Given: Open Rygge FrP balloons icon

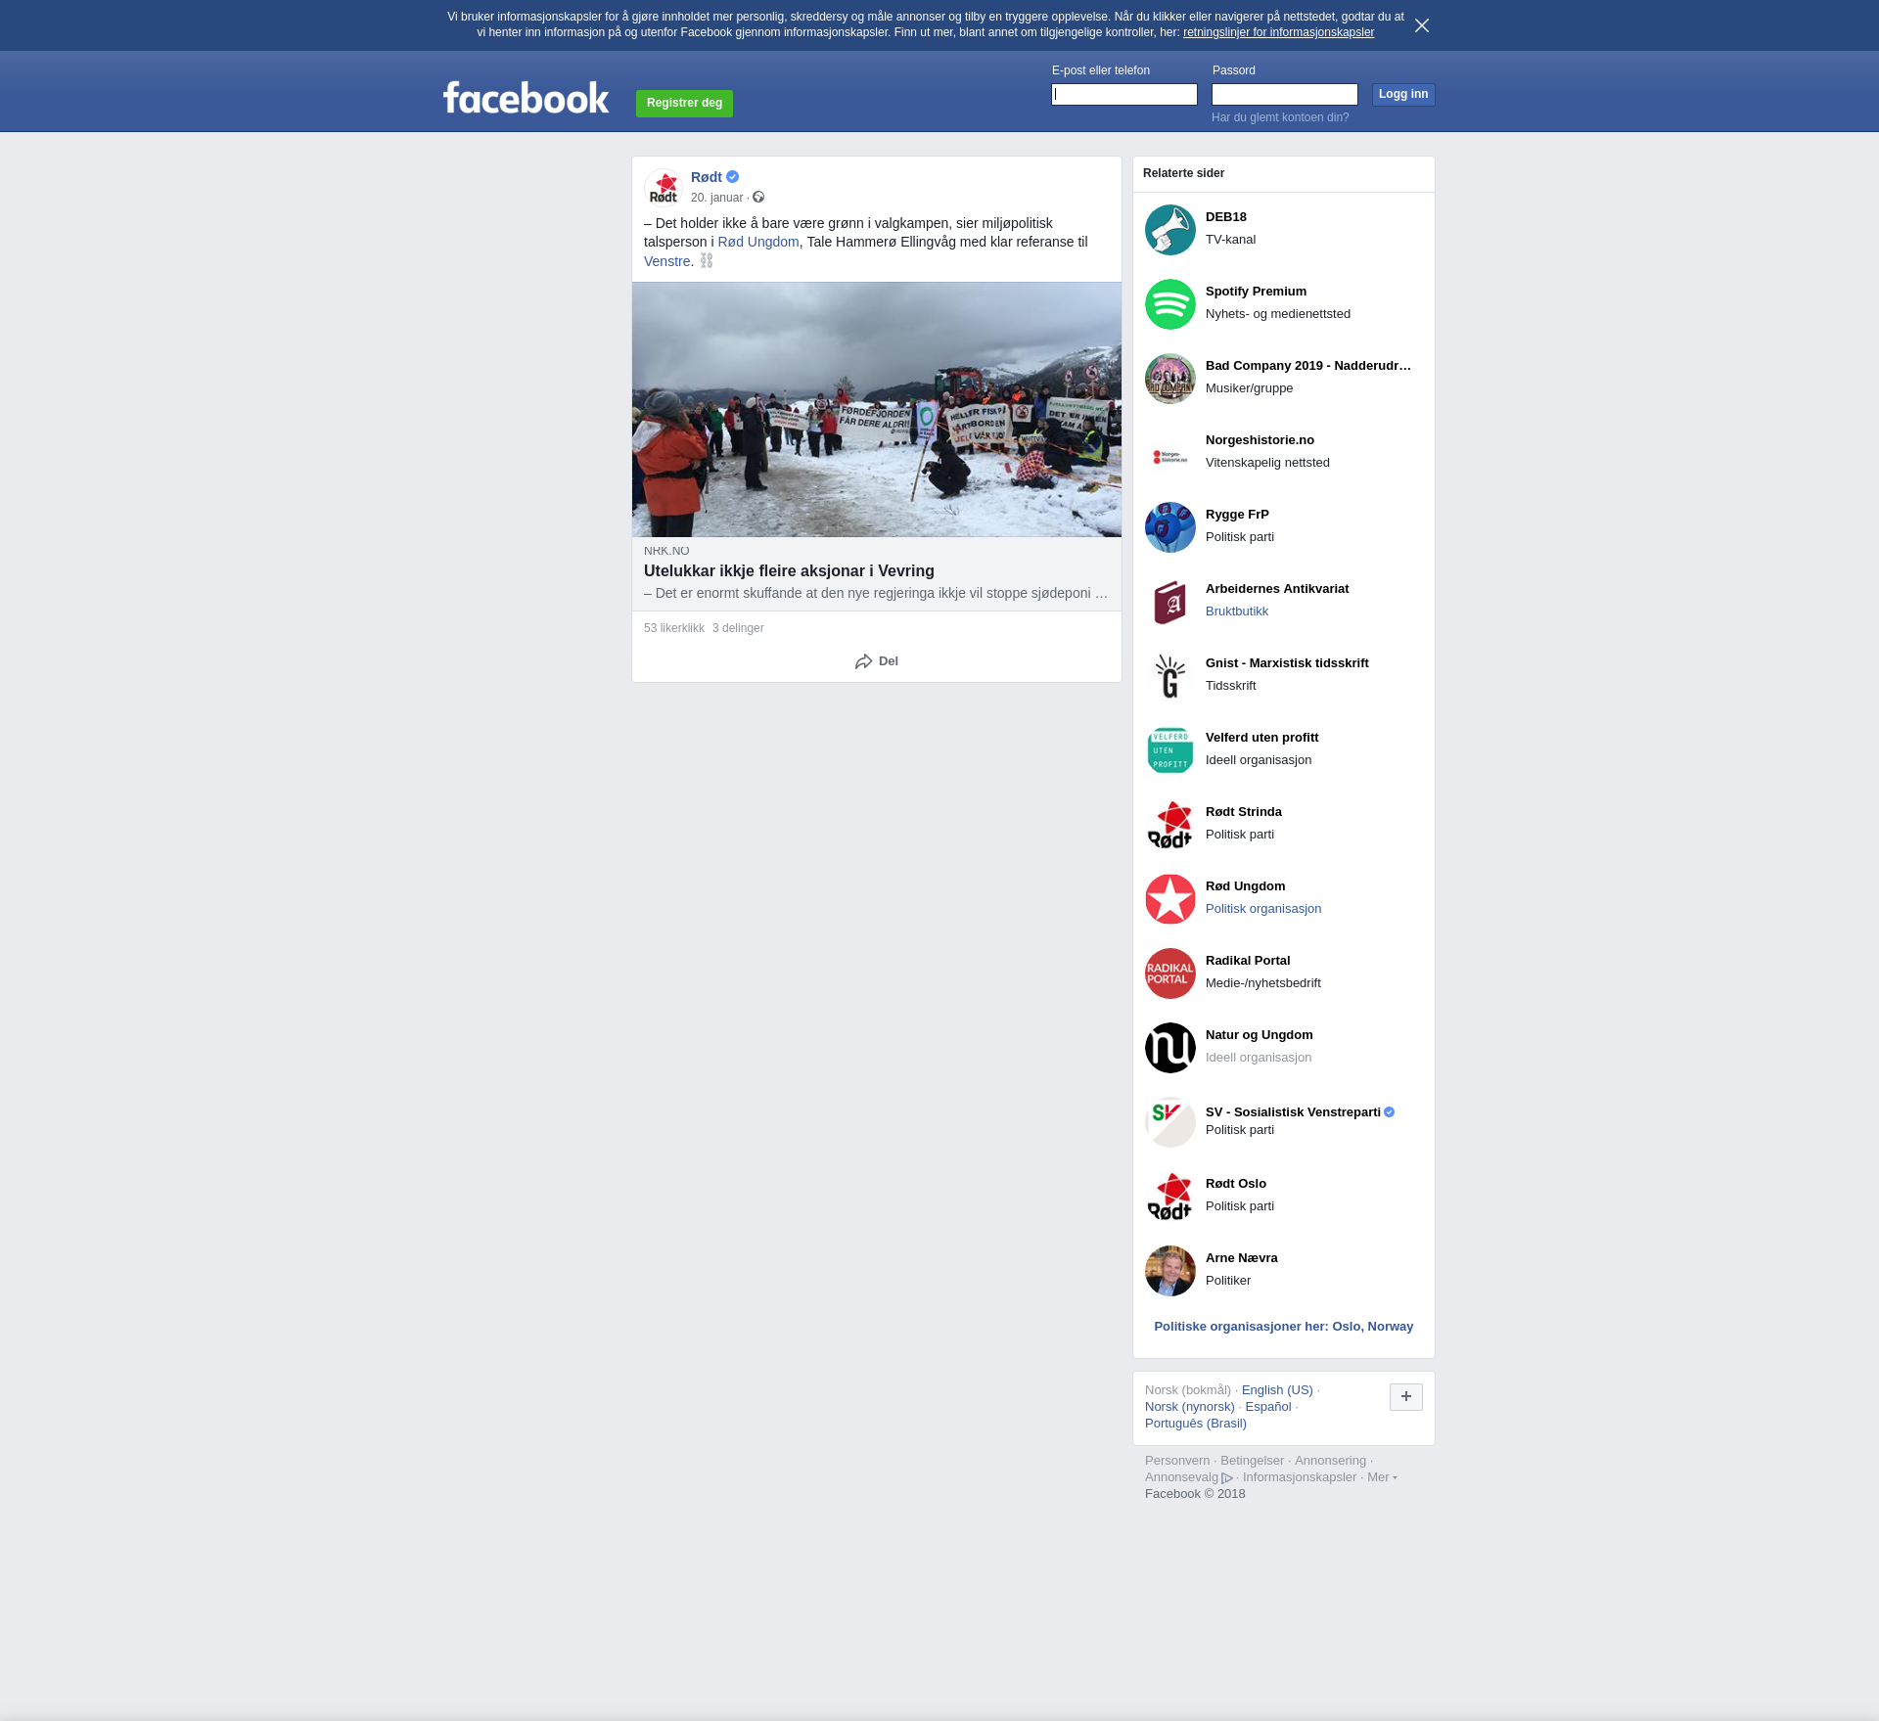Looking at the screenshot, I should pos(1170,527).
